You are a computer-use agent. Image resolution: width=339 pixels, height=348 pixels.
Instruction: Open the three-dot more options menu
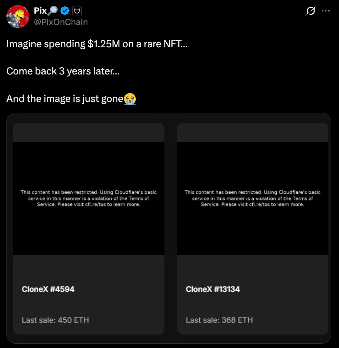(326, 11)
